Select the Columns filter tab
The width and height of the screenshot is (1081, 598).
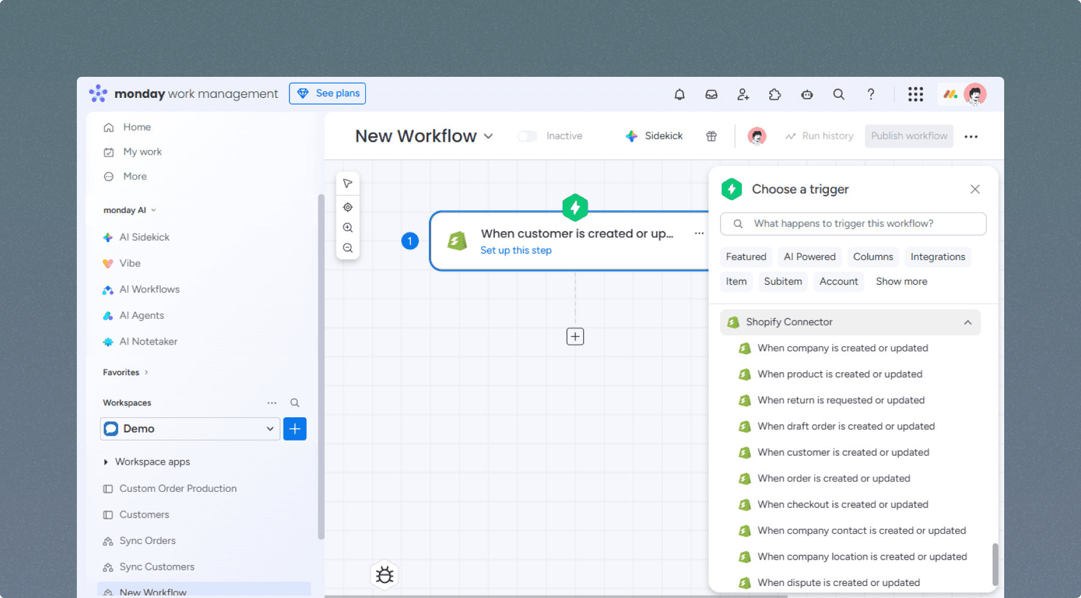[873, 257]
